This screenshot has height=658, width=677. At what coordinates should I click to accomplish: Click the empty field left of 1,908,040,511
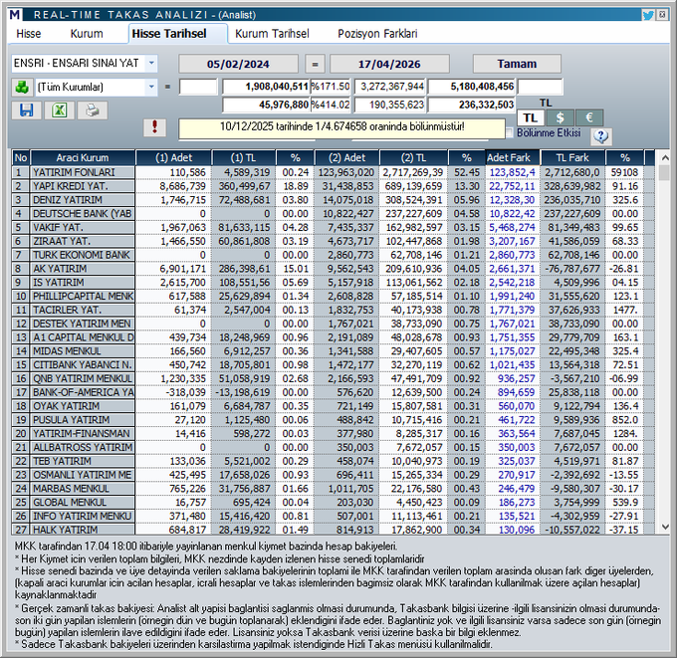tap(198, 87)
